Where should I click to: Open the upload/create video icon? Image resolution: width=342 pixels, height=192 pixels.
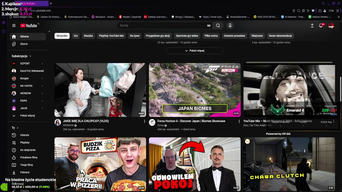click(x=312, y=26)
